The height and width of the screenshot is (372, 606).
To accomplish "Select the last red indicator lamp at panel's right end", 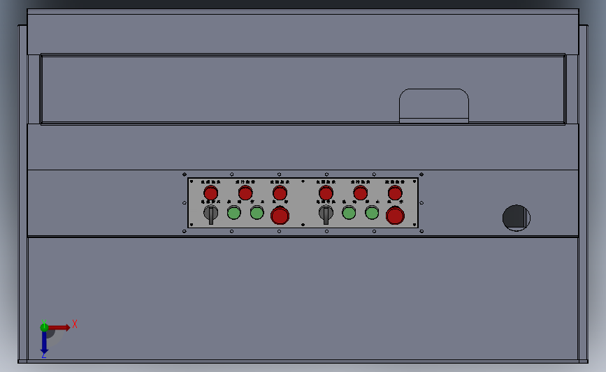I will tap(395, 193).
